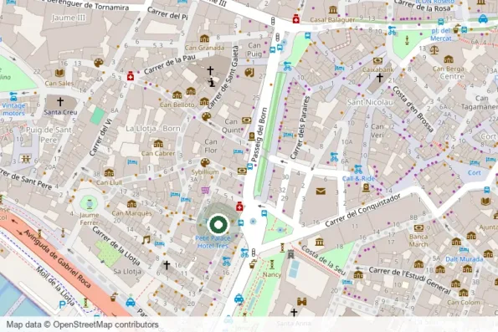
Task: Select the Sybillium art gallery palette icon
Action: click(x=205, y=163)
